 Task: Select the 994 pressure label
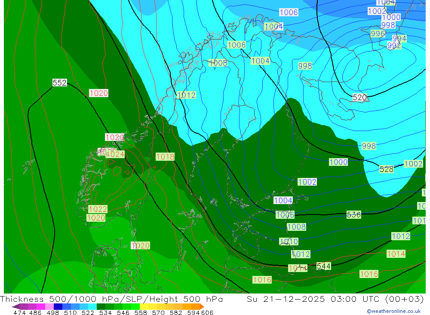point(399,38)
